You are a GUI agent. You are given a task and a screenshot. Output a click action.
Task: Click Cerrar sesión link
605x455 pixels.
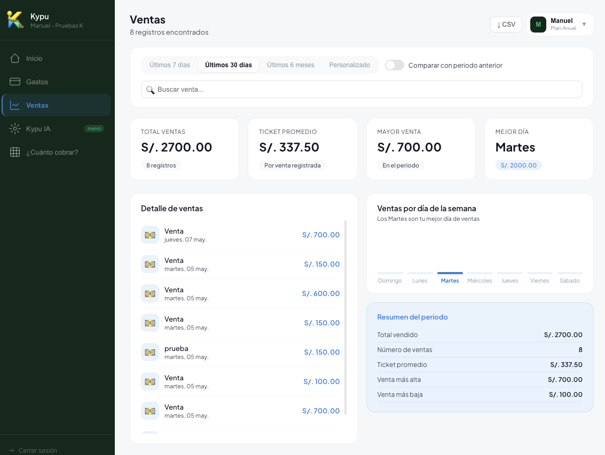click(x=38, y=450)
